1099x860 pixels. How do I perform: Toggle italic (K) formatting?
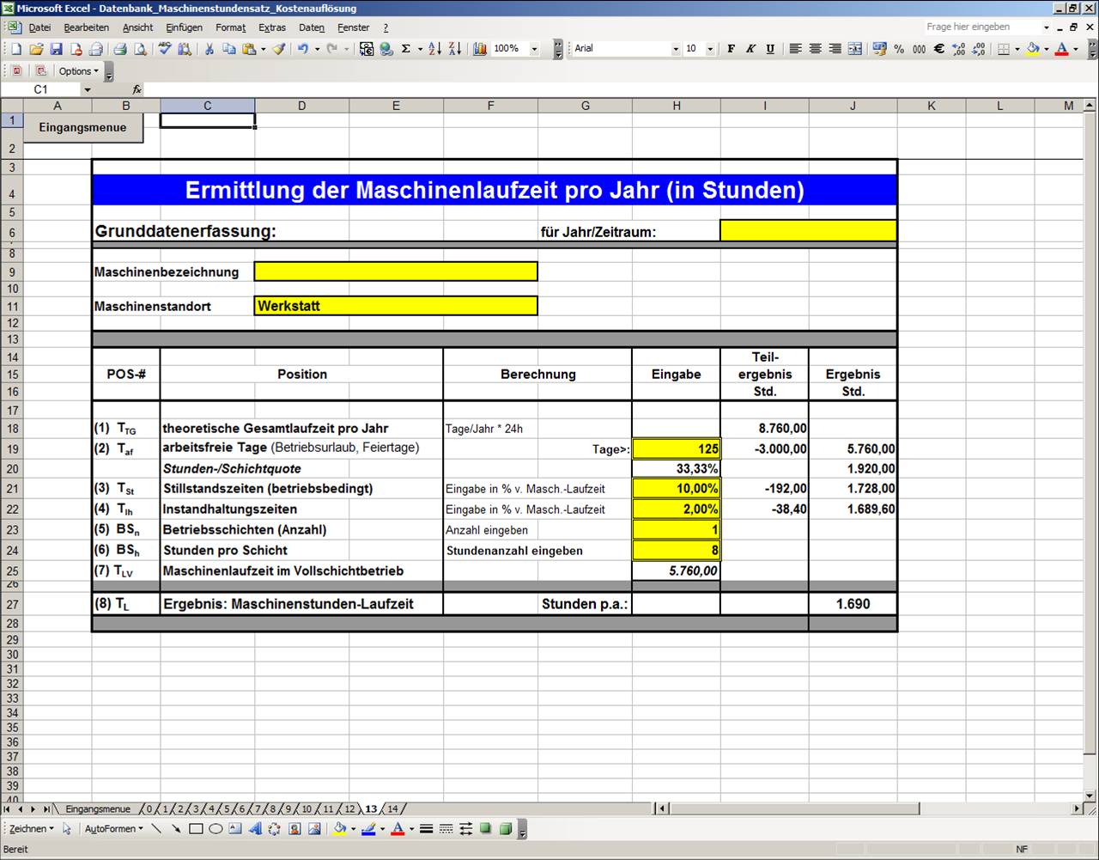(x=750, y=49)
